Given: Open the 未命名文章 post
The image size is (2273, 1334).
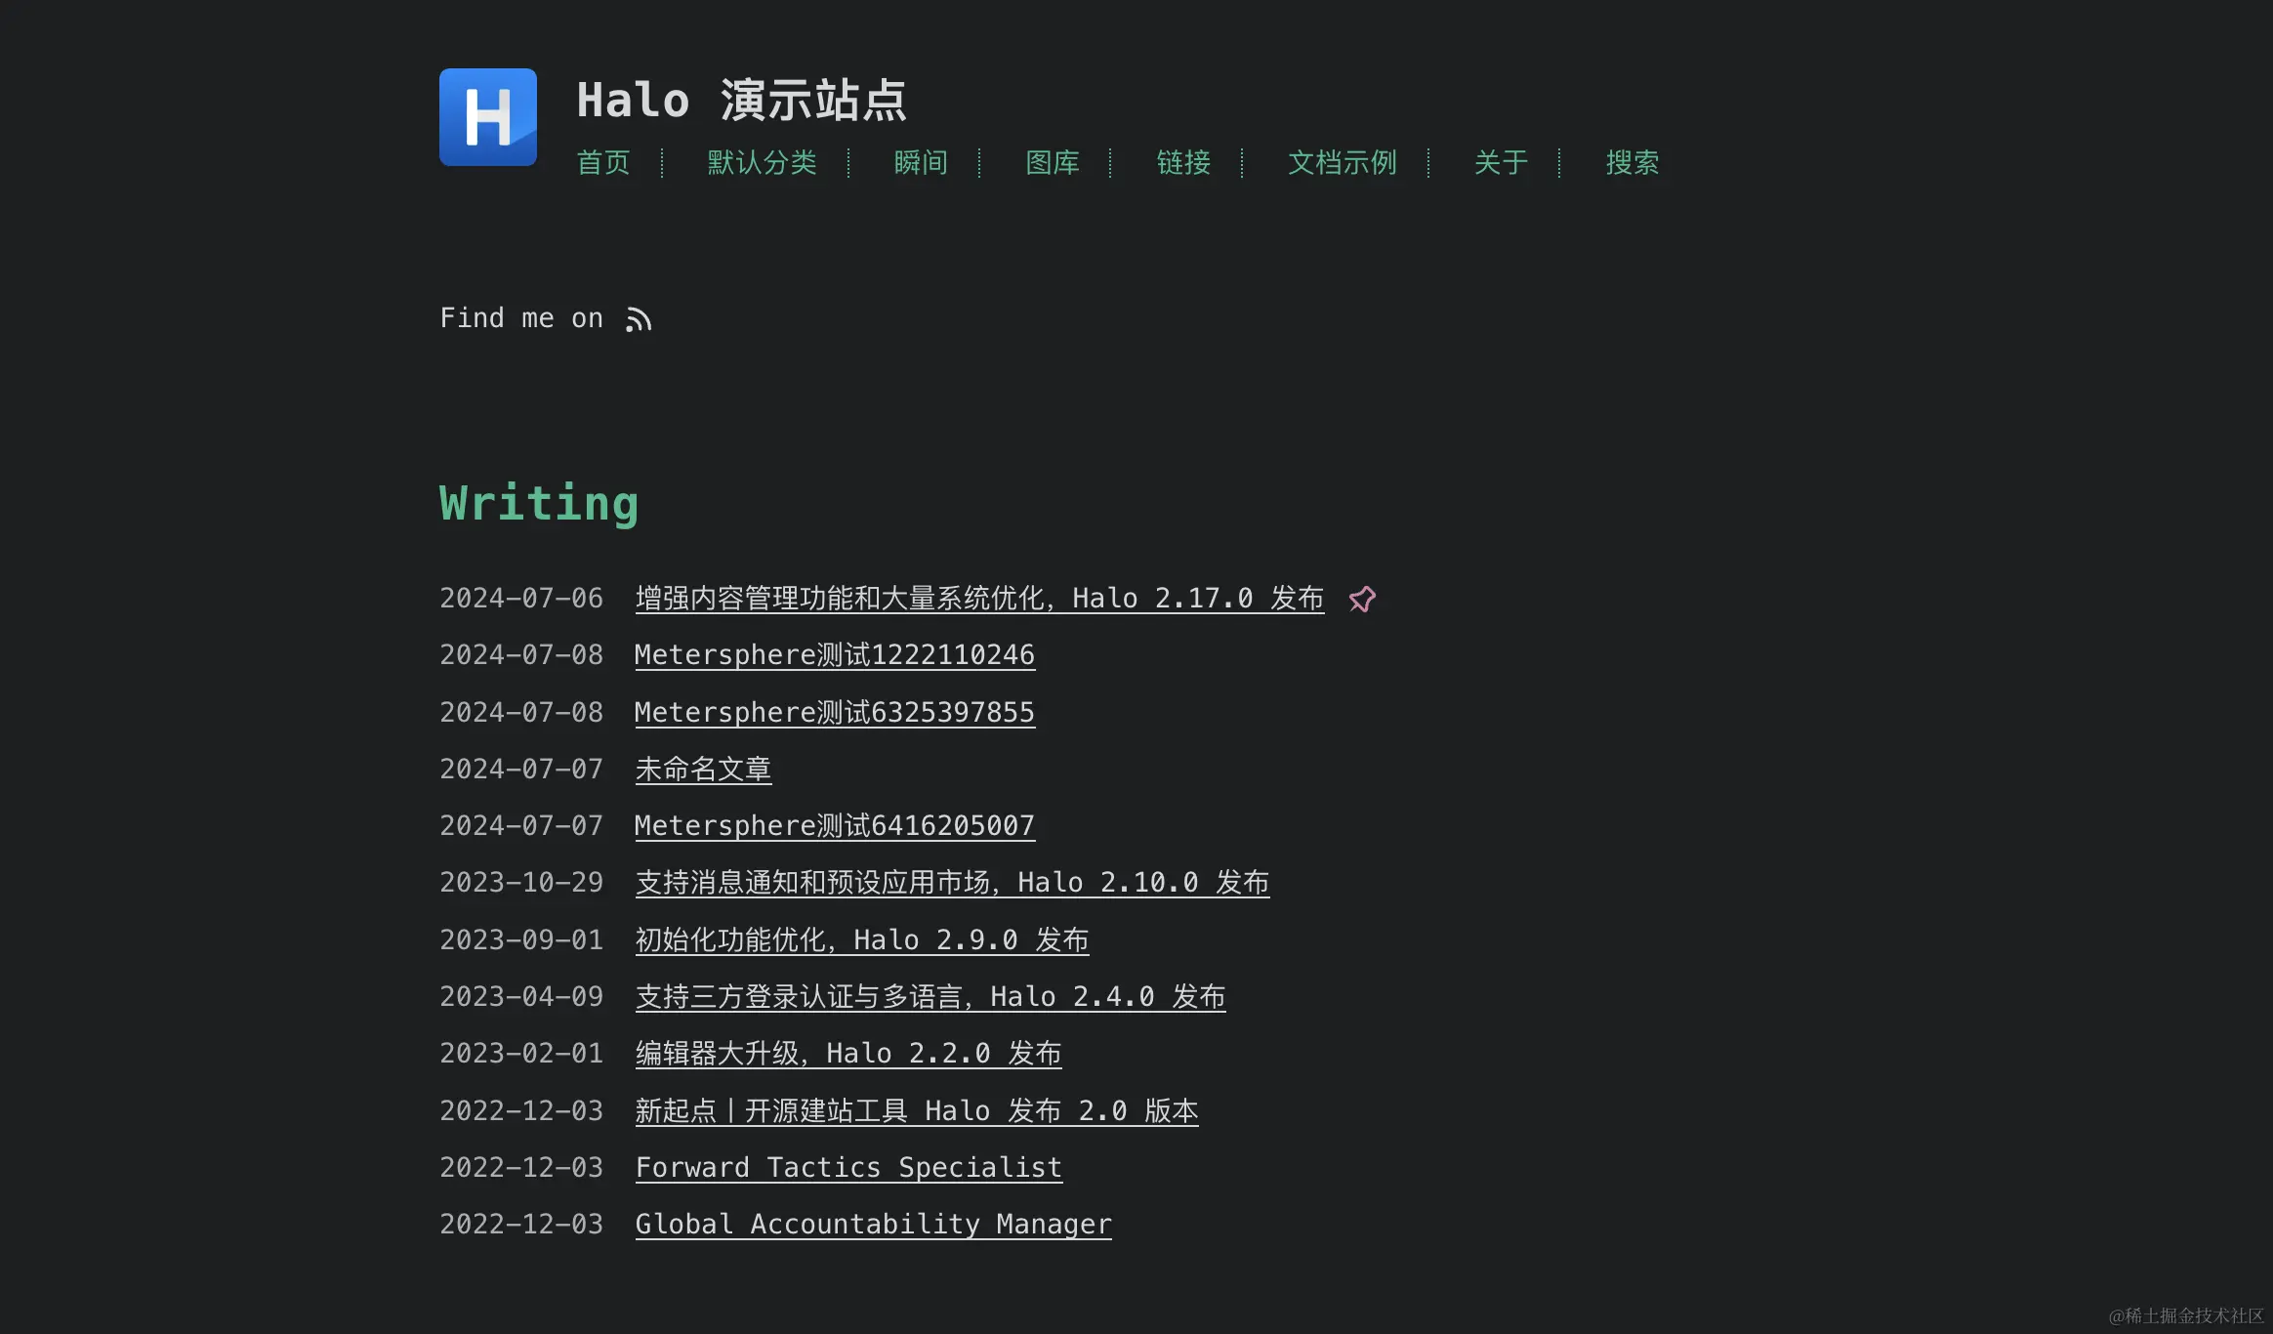Looking at the screenshot, I should point(703,769).
